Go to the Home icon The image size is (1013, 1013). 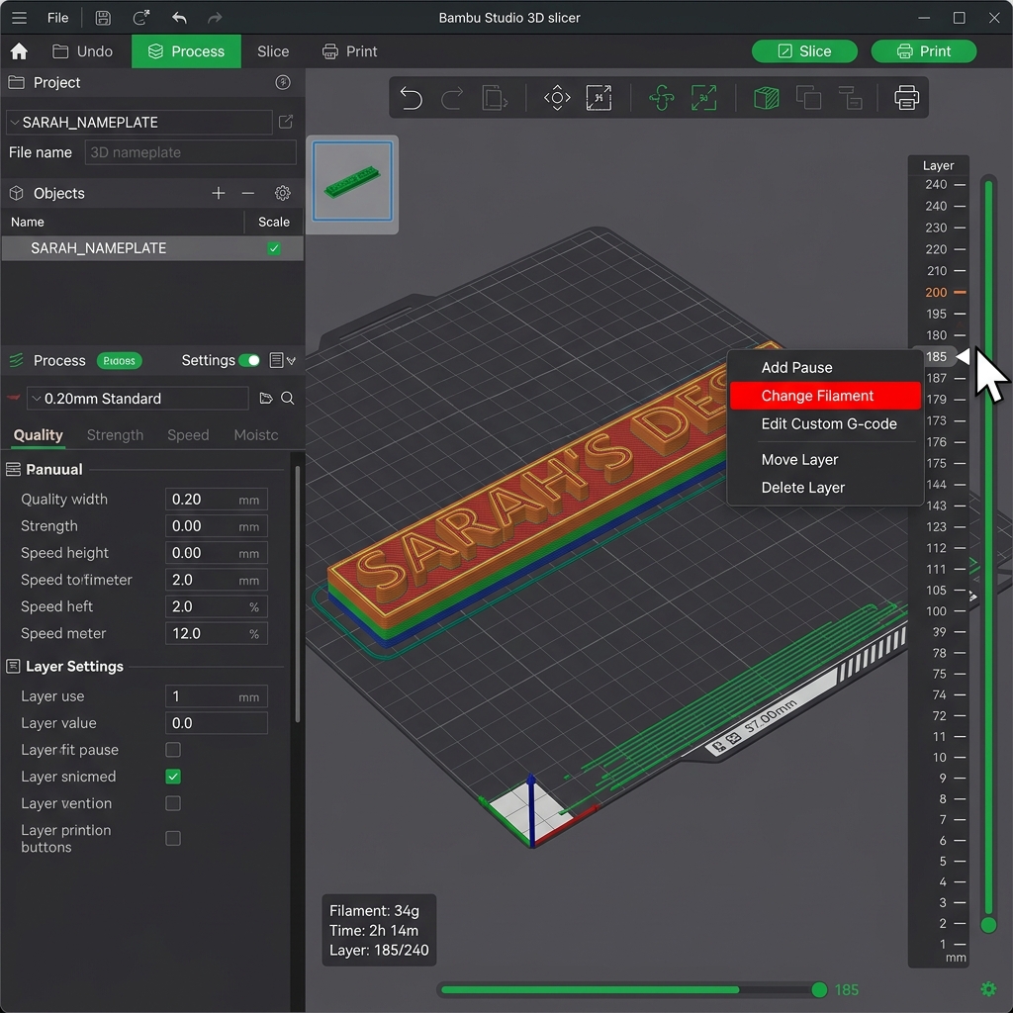pos(19,51)
